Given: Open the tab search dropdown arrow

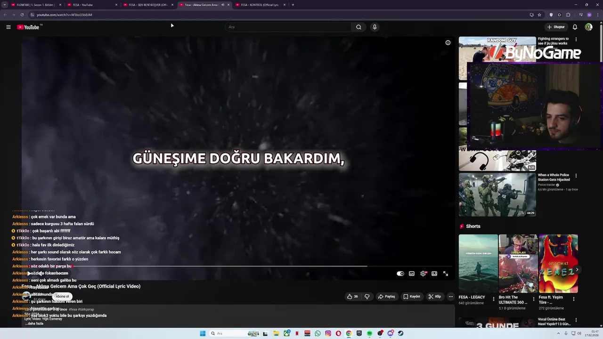Looking at the screenshot, I should pos(4,5).
